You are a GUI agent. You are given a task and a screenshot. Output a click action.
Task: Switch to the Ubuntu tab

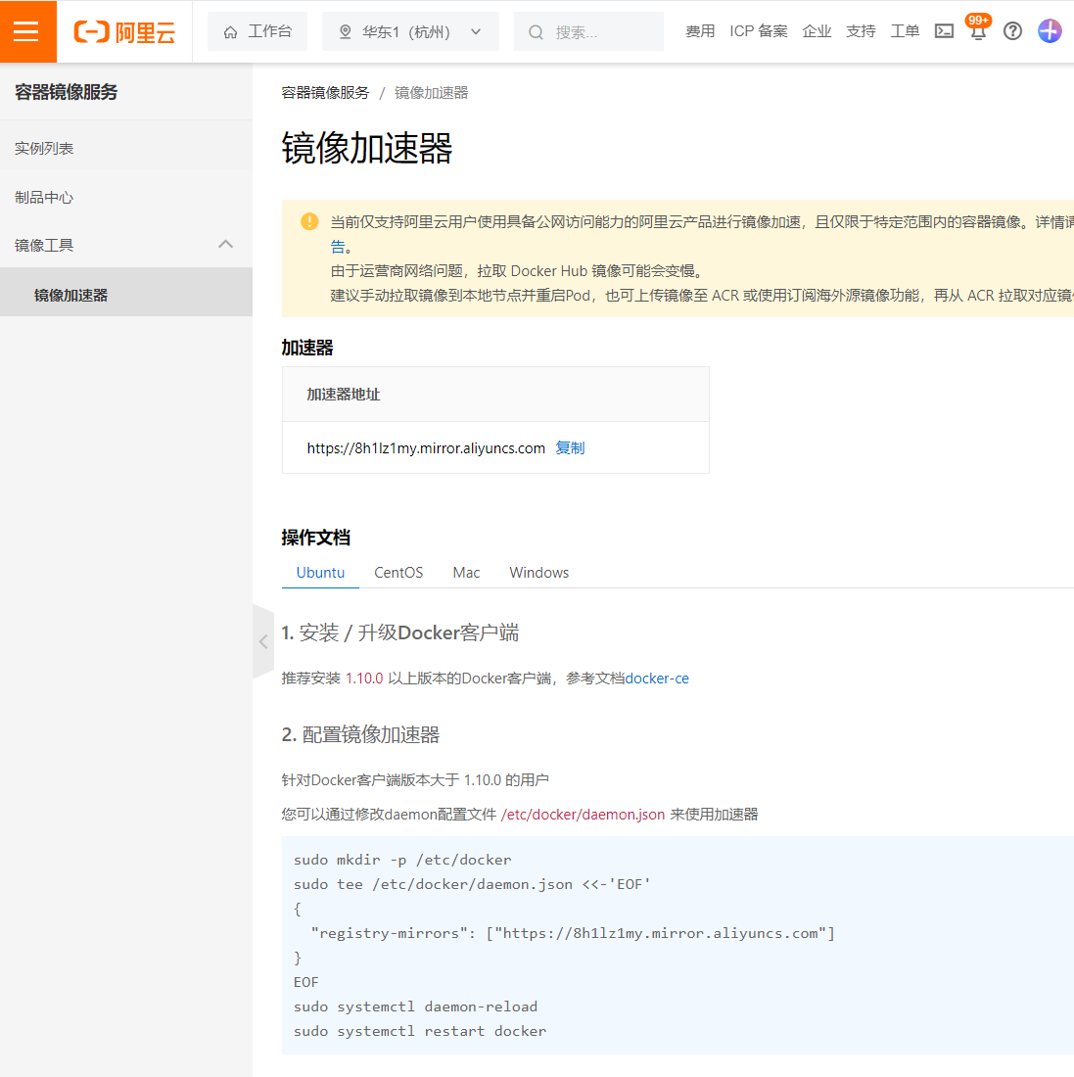tap(320, 573)
